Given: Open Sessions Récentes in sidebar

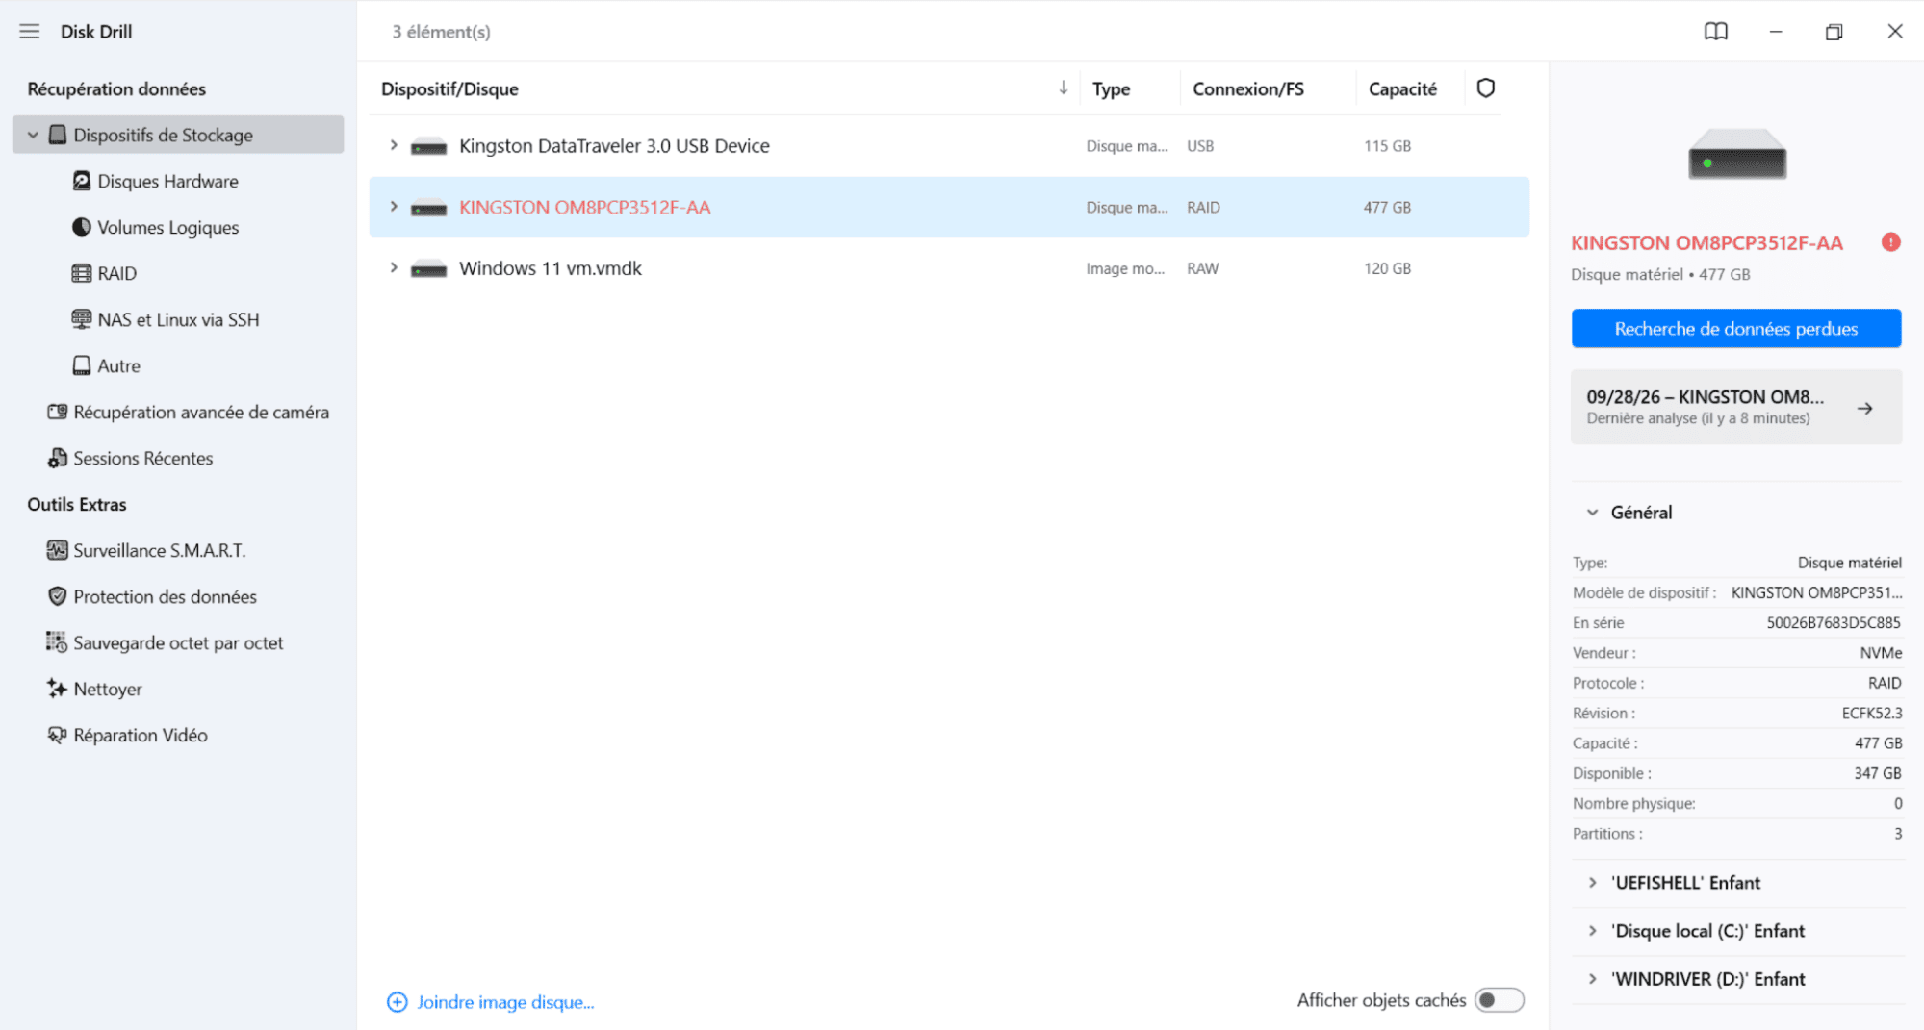Looking at the screenshot, I should 143,458.
